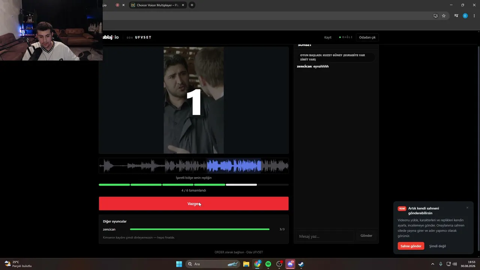The image size is (480, 270).
Task: Click the BAĞLI connection status
Action: click(346, 37)
